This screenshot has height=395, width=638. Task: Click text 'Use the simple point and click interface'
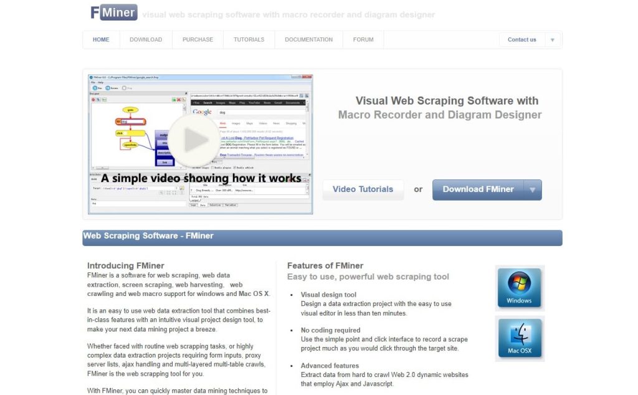tap(384, 344)
